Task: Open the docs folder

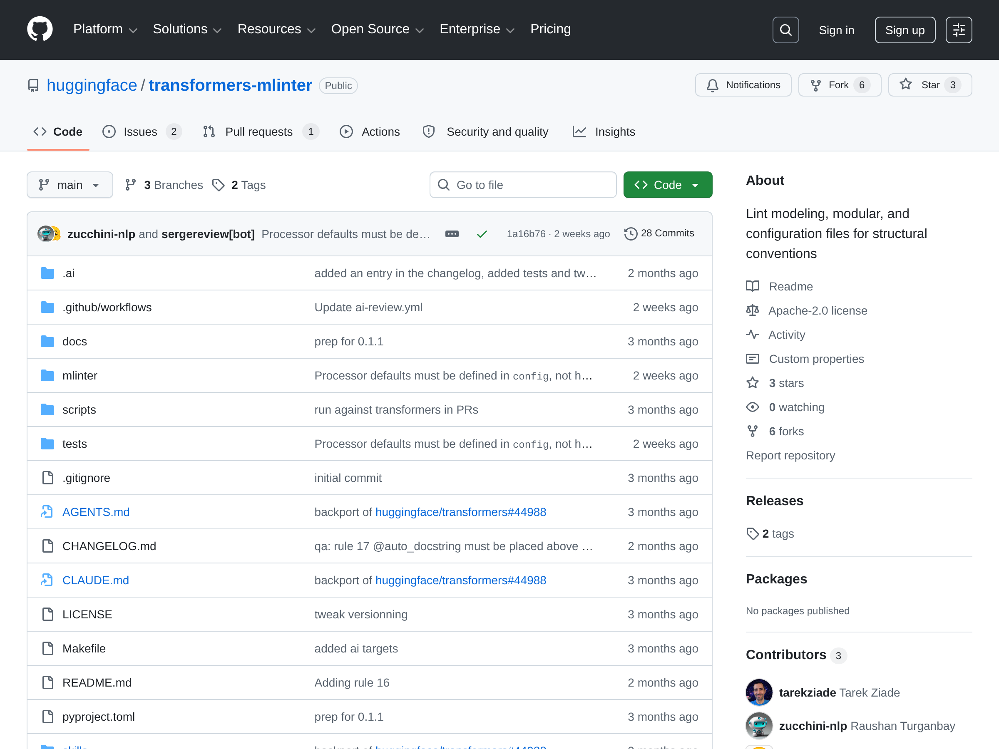Action: (75, 341)
